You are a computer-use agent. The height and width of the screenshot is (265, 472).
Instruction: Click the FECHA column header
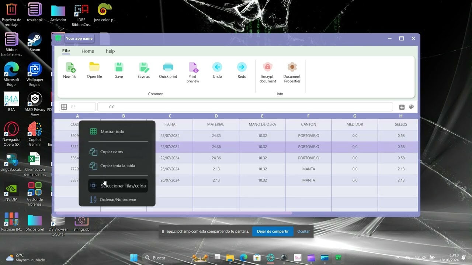[x=170, y=124]
